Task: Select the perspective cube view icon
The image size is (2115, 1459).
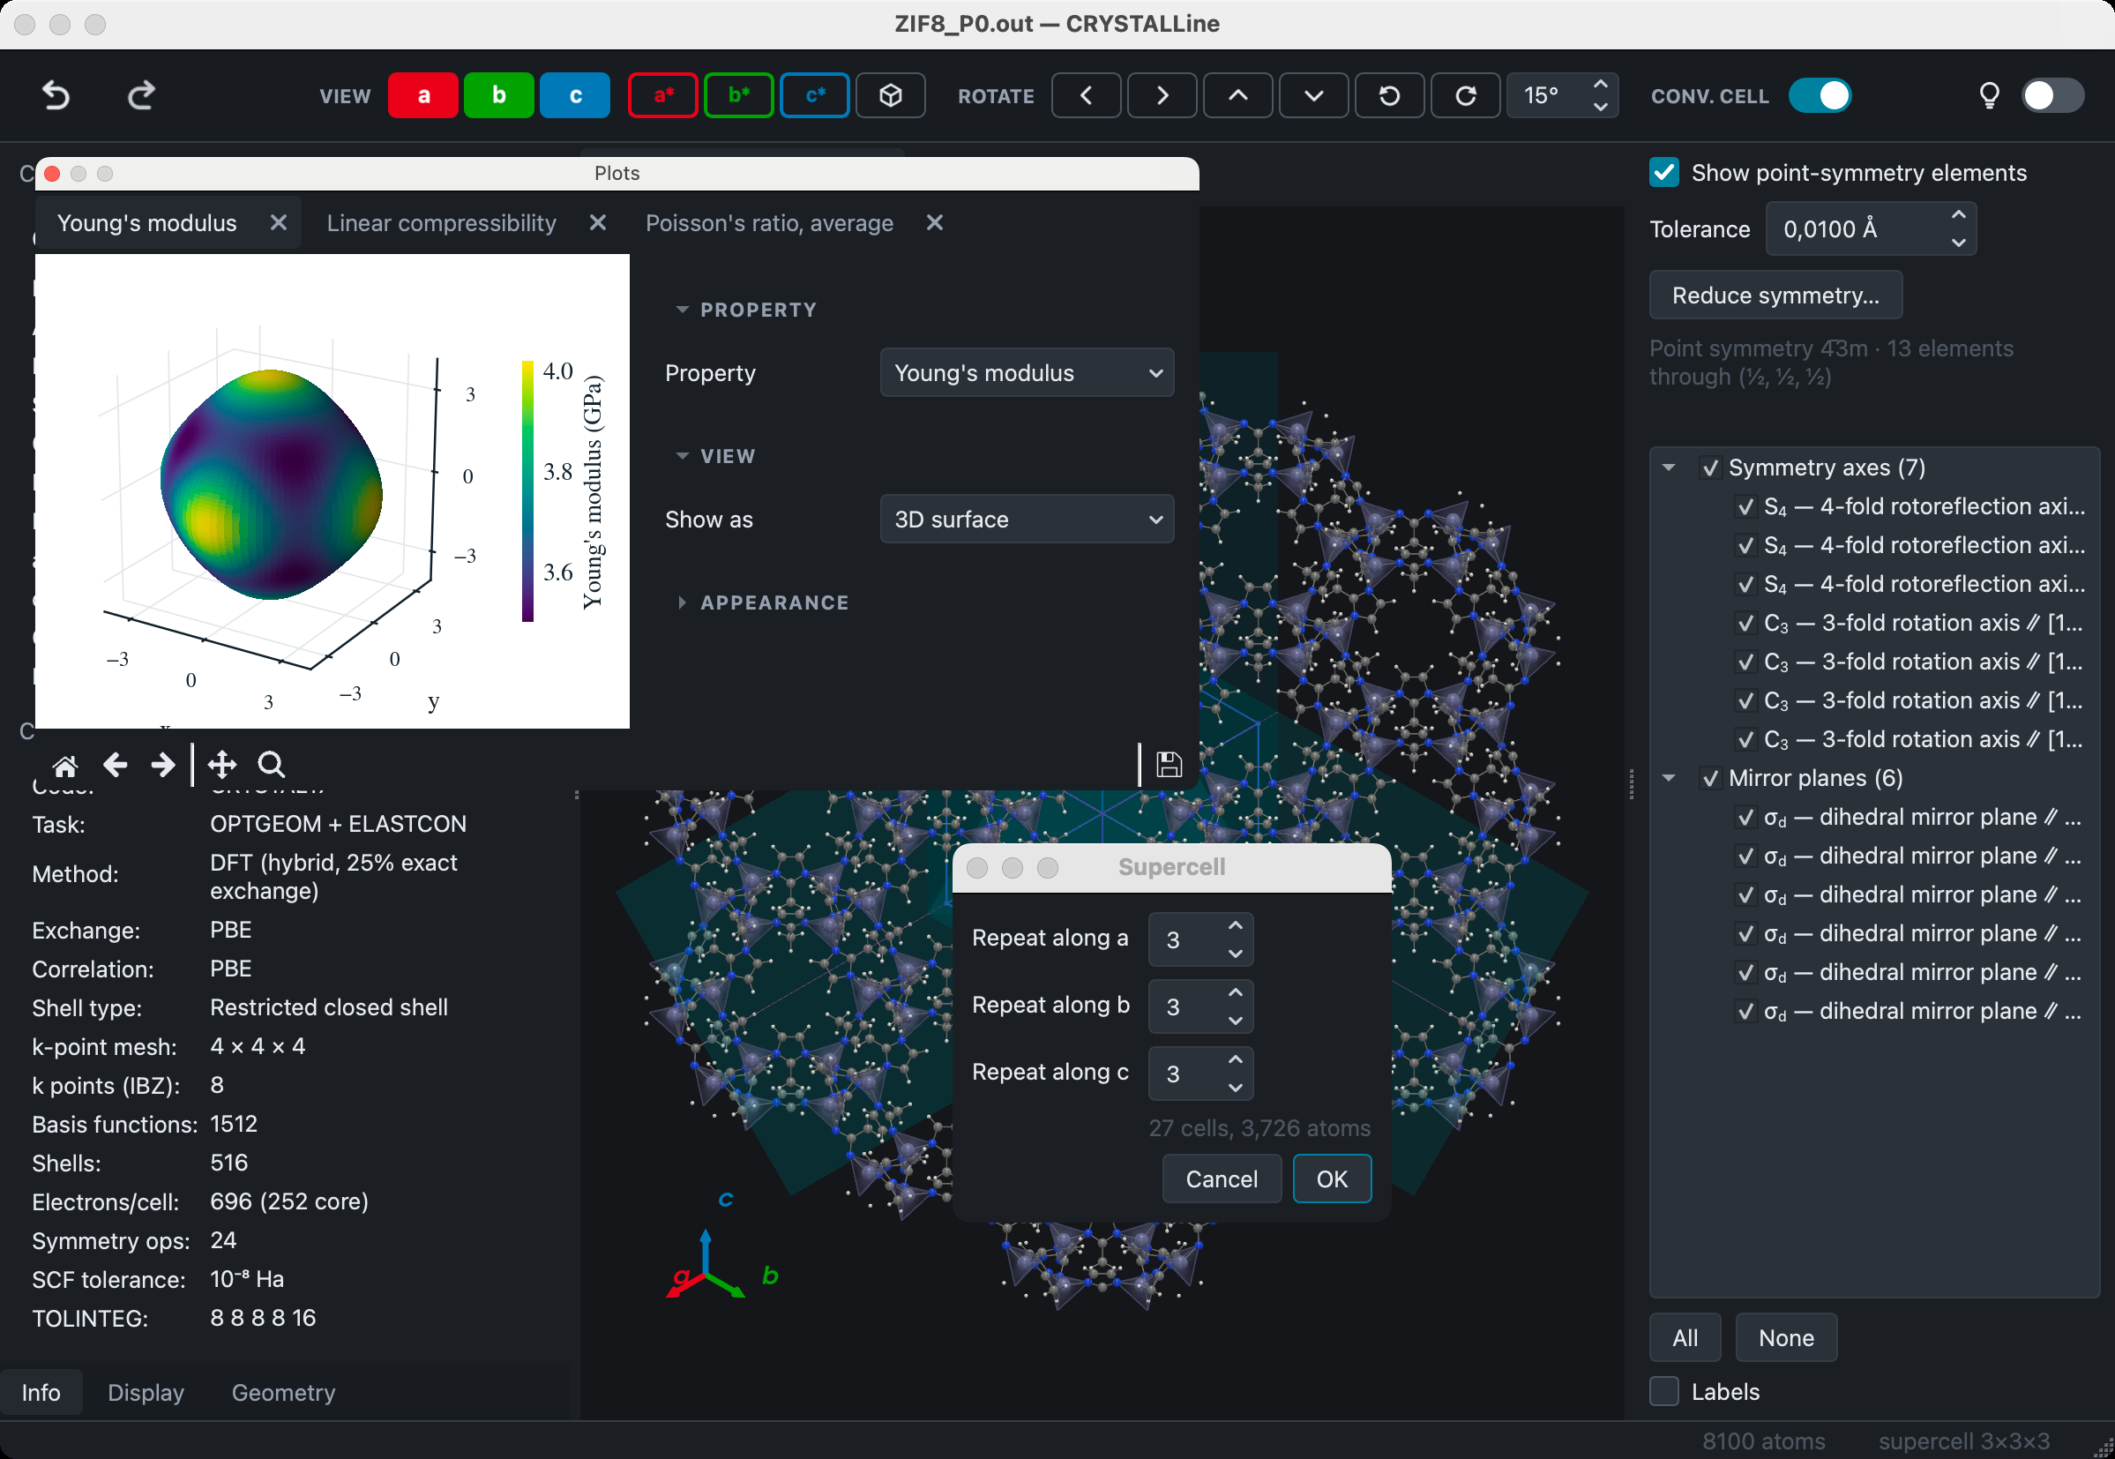Action: click(x=890, y=95)
